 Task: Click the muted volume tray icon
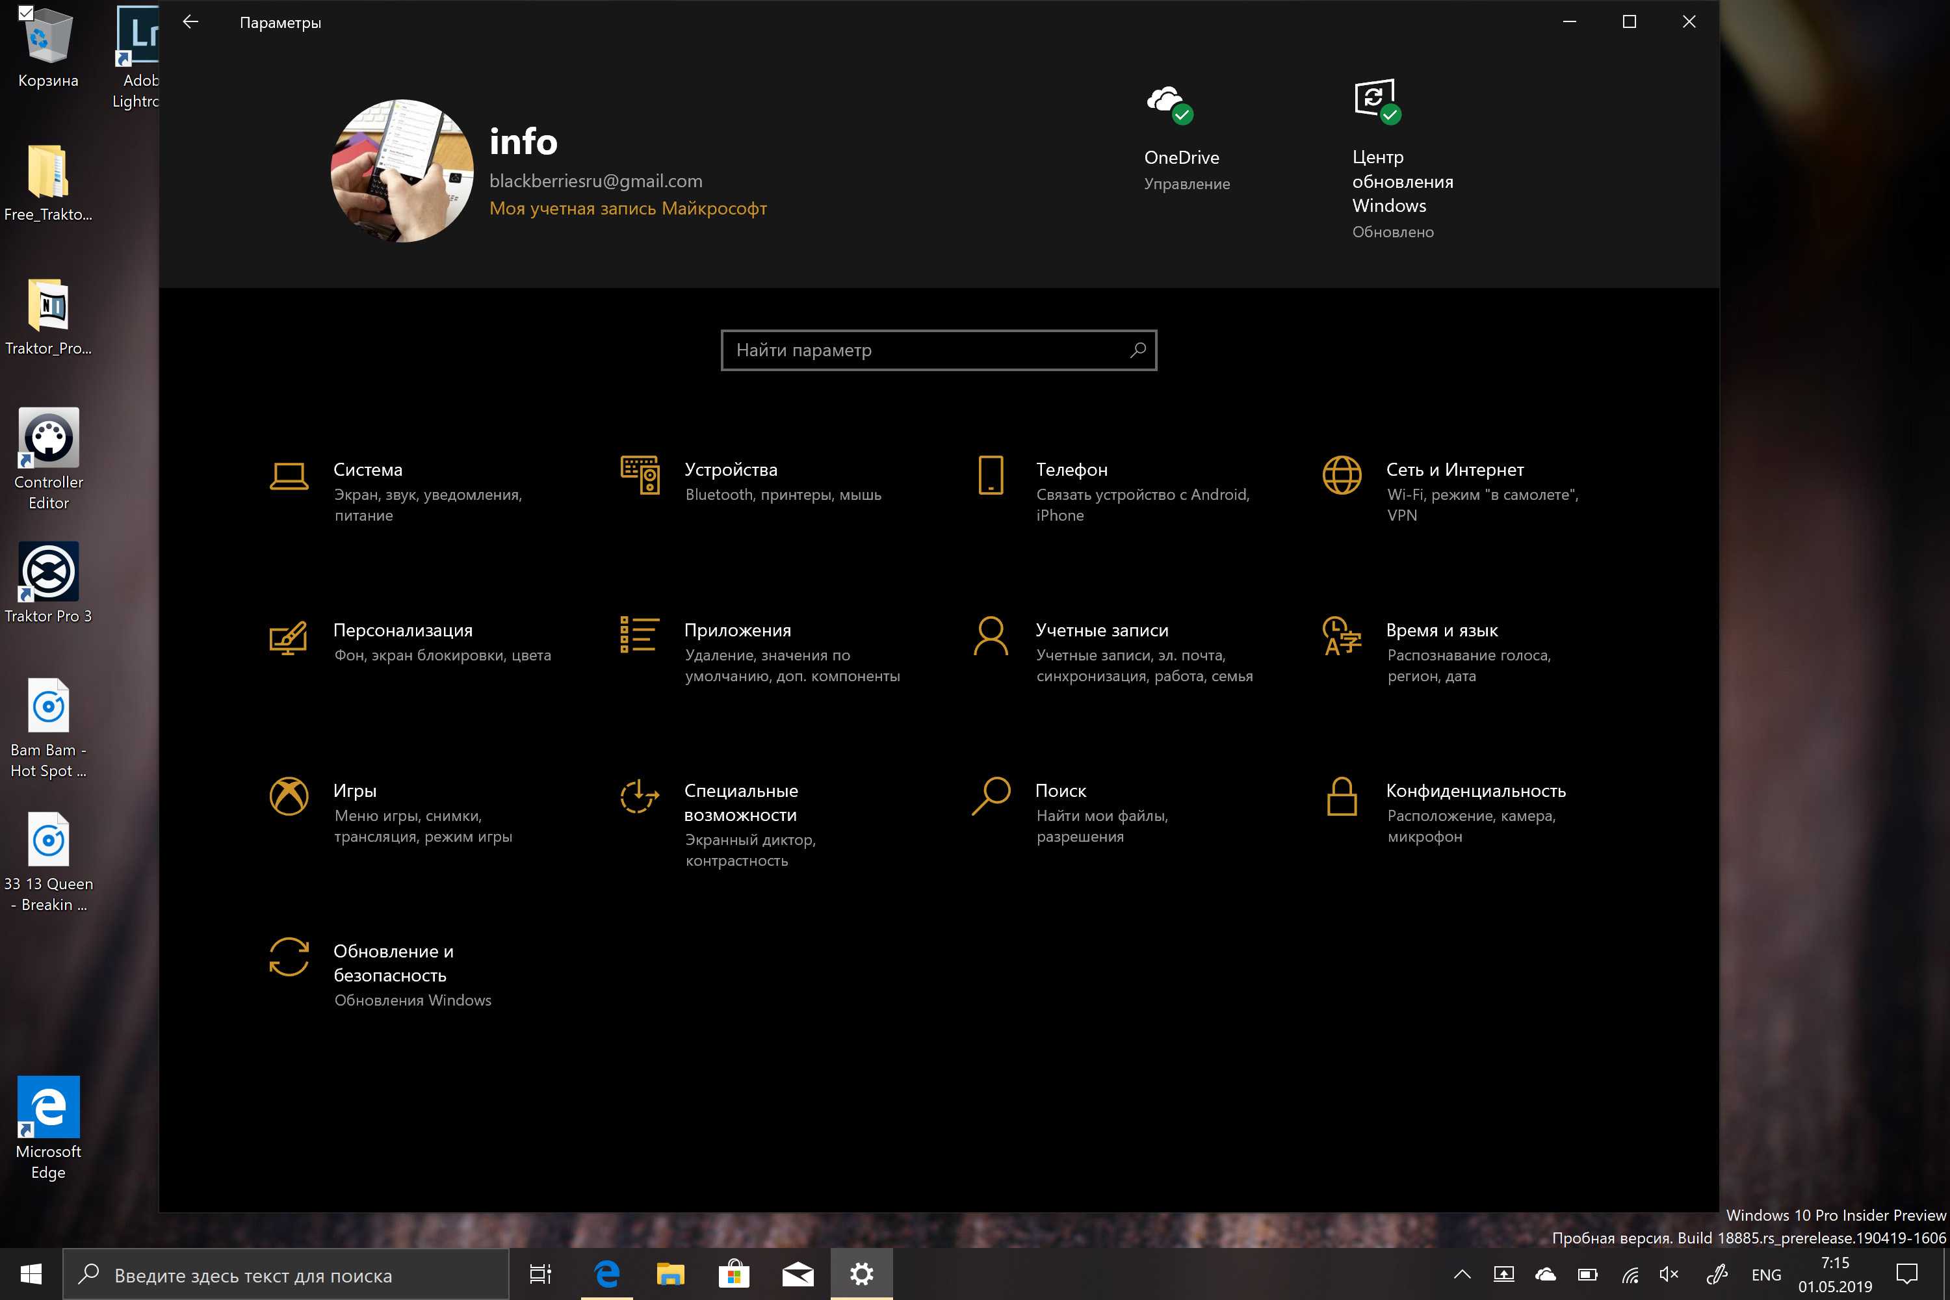[x=1670, y=1274]
